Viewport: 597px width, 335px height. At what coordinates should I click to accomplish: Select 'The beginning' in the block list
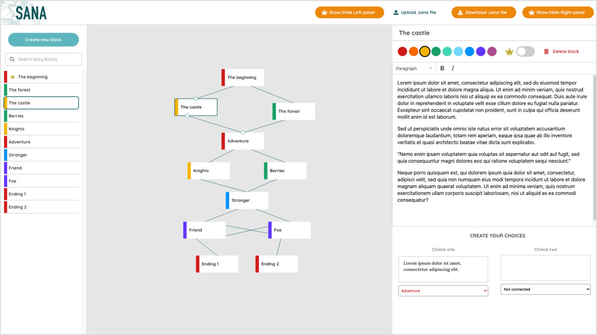click(x=41, y=77)
